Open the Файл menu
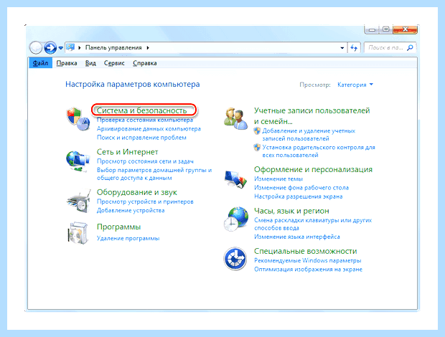This screenshot has width=445, height=337. pyautogui.click(x=40, y=63)
